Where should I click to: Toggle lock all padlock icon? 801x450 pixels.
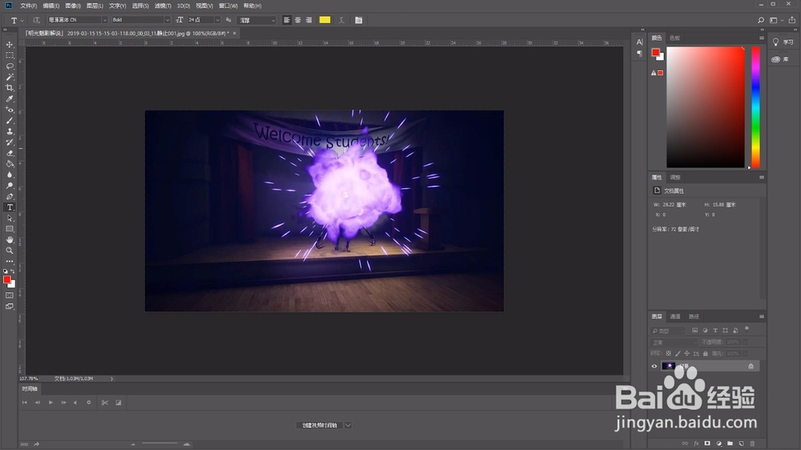point(706,353)
